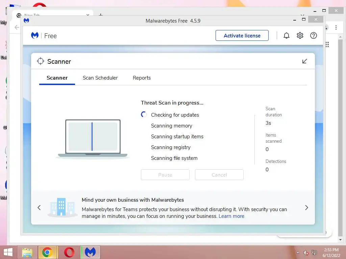Open the Windows Start button
Image resolution: width=346 pixels, height=259 pixels.
pos(8,252)
